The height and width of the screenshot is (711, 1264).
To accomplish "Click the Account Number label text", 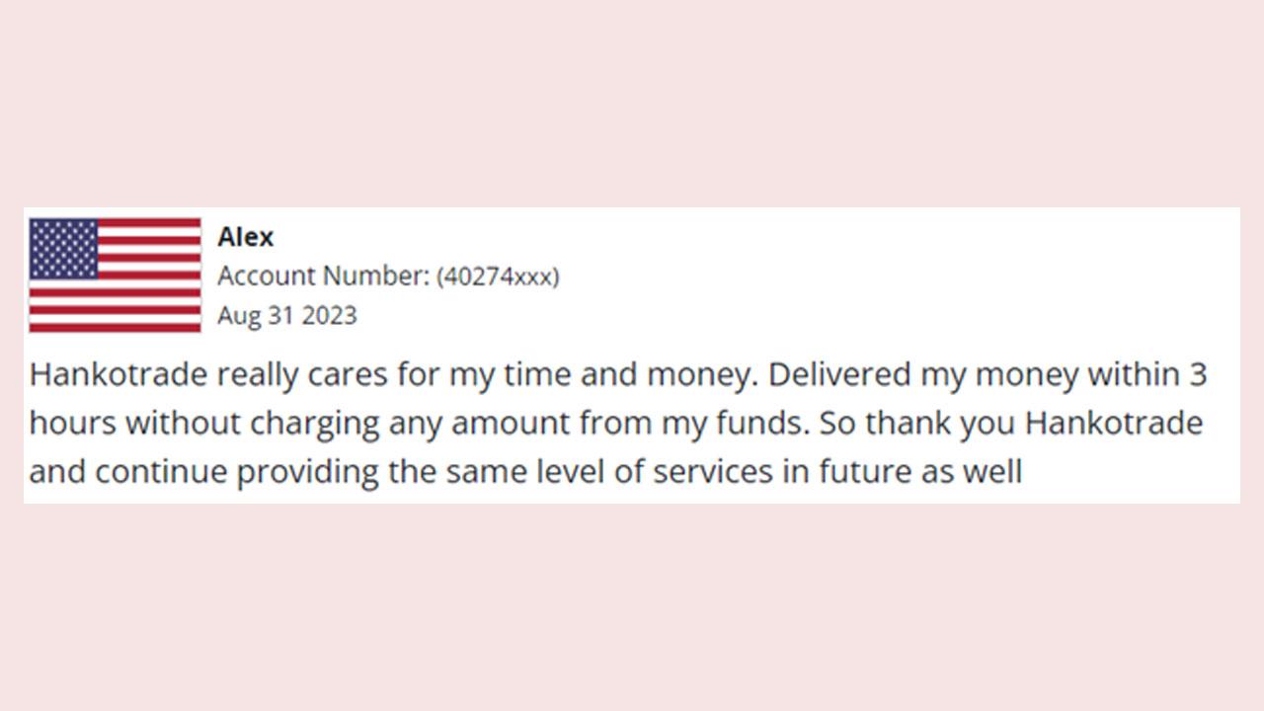I will [323, 276].
